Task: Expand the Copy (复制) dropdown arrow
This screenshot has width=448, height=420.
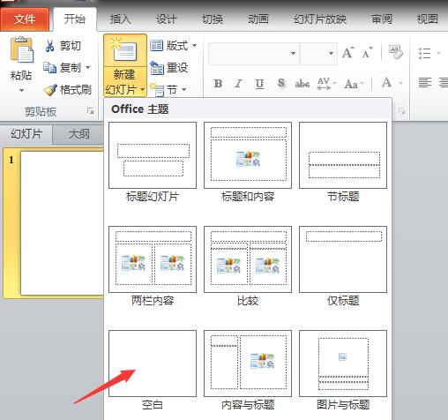Action: [88, 68]
